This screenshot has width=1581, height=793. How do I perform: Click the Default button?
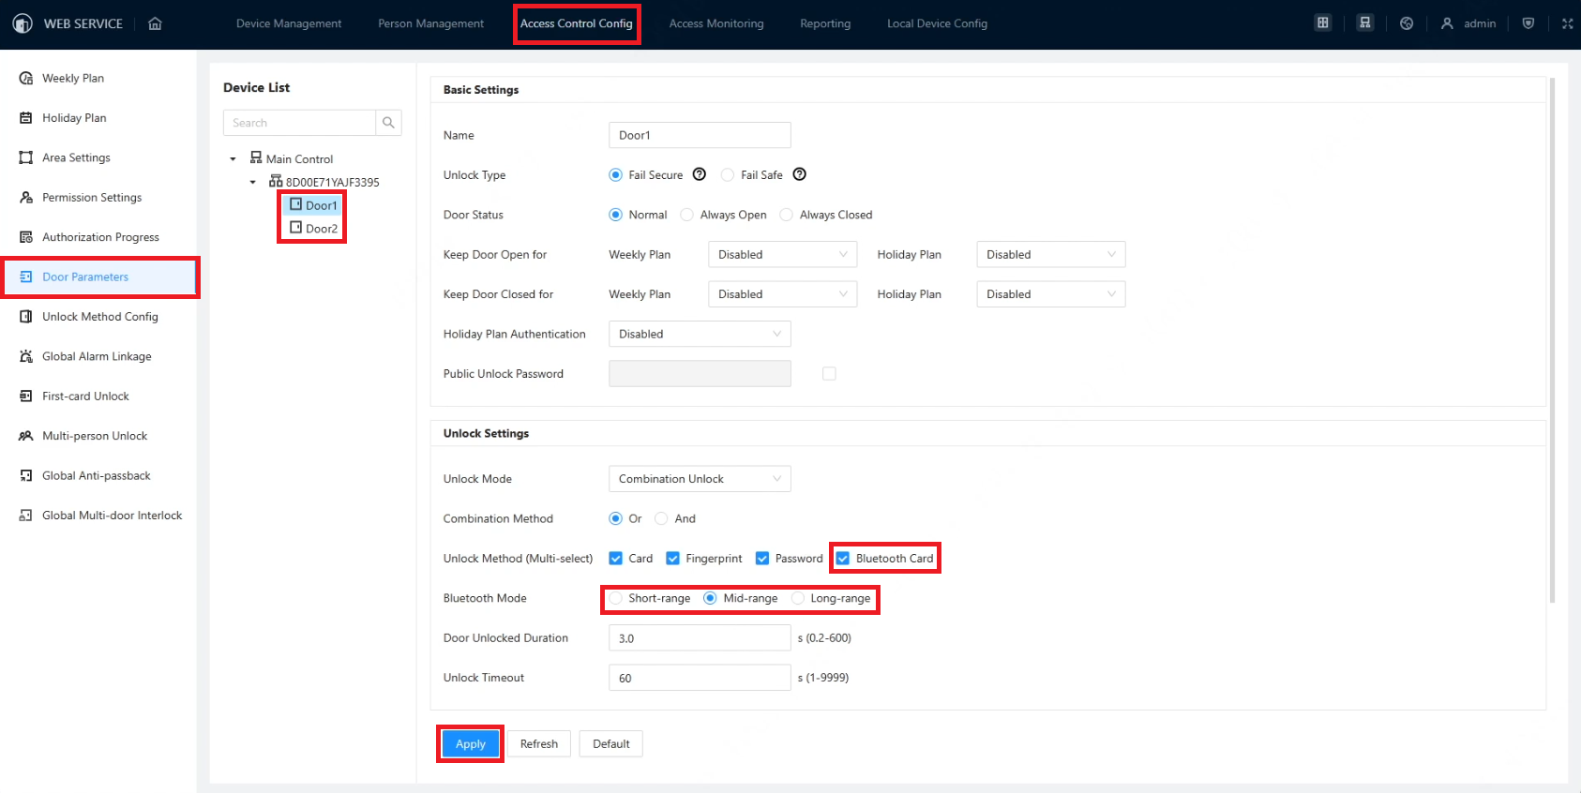point(610,744)
